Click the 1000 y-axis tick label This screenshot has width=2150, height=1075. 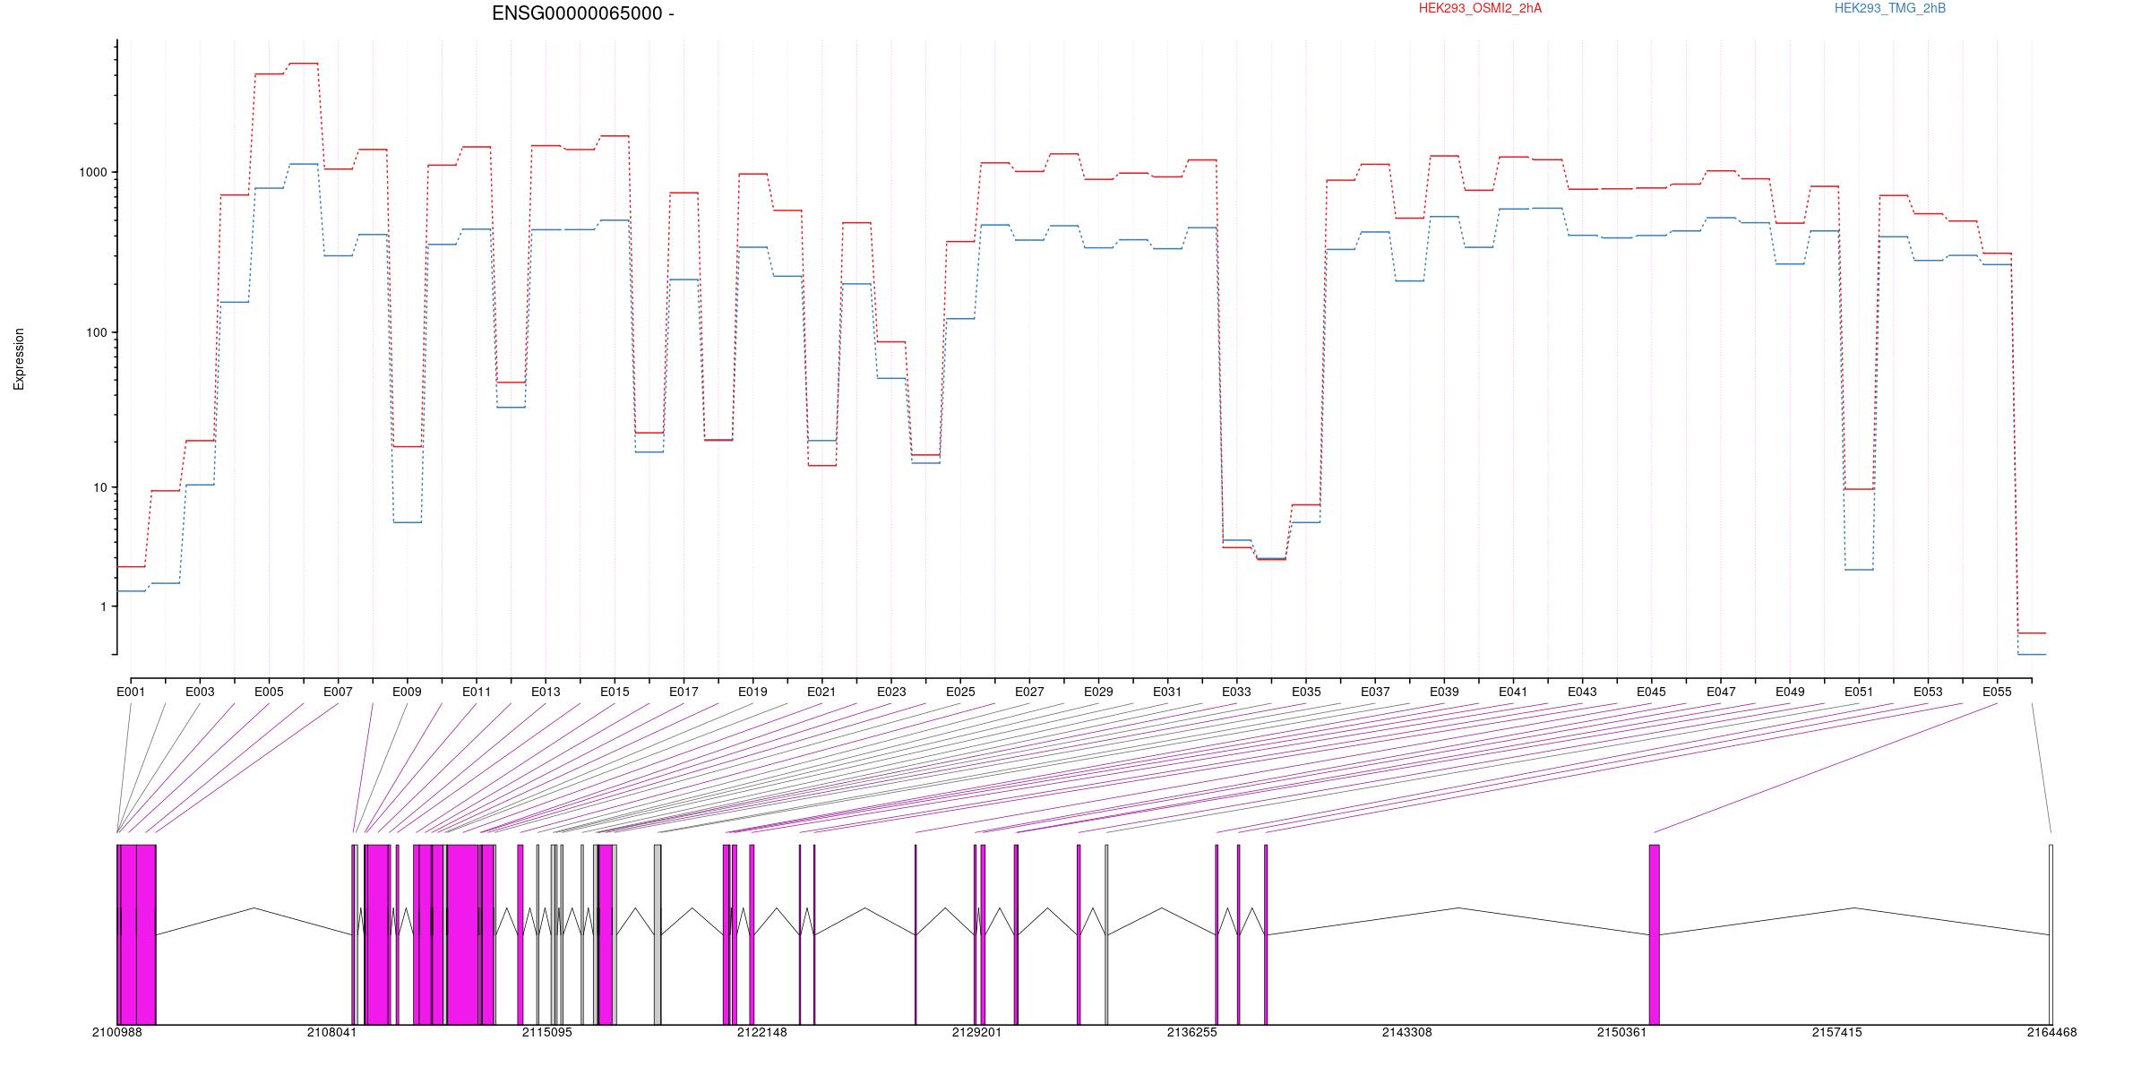pos(94,173)
